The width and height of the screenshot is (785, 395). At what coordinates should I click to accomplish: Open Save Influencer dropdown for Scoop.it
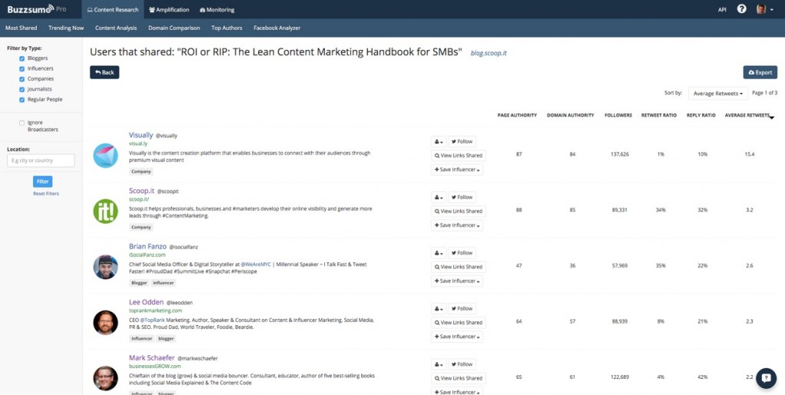(x=457, y=225)
